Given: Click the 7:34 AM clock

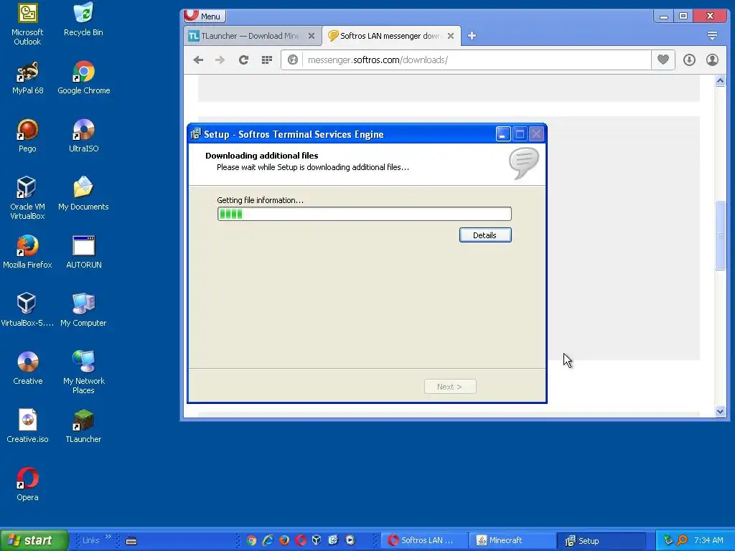Looking at the screenshot, I should tap(708, 540).
